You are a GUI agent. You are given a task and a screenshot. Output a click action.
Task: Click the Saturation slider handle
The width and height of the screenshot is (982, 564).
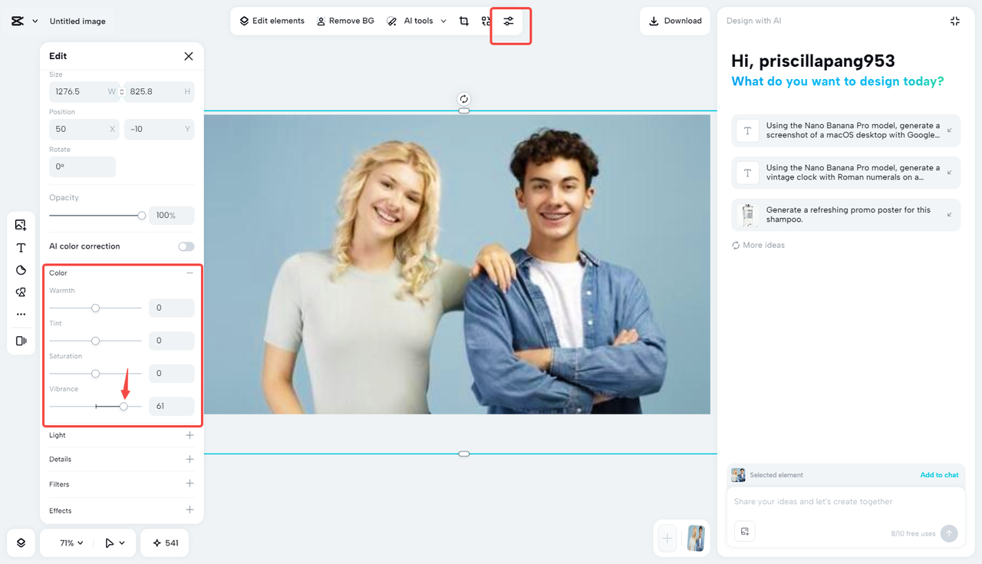[x=95, y=374]
